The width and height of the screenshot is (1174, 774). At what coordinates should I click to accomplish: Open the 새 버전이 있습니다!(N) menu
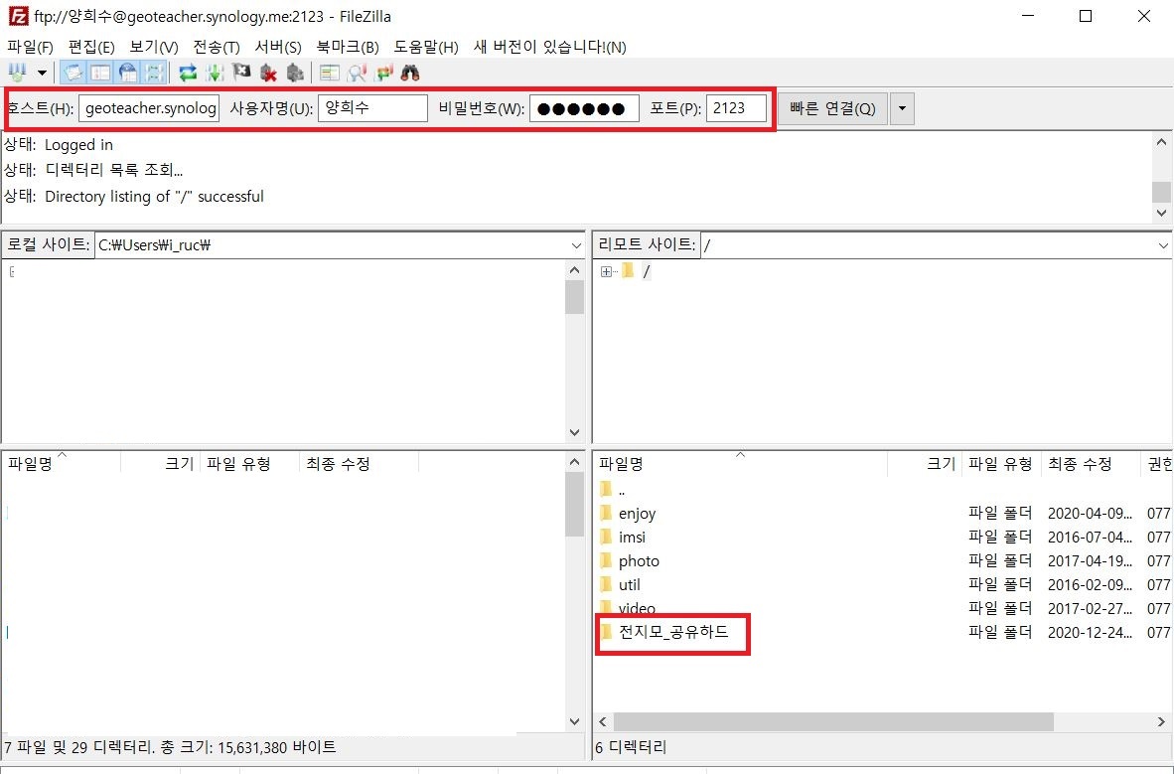pyautogui.click(x=549, y=47)
